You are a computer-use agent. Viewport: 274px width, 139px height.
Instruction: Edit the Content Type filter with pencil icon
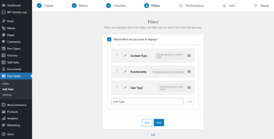tap(125, 56)
